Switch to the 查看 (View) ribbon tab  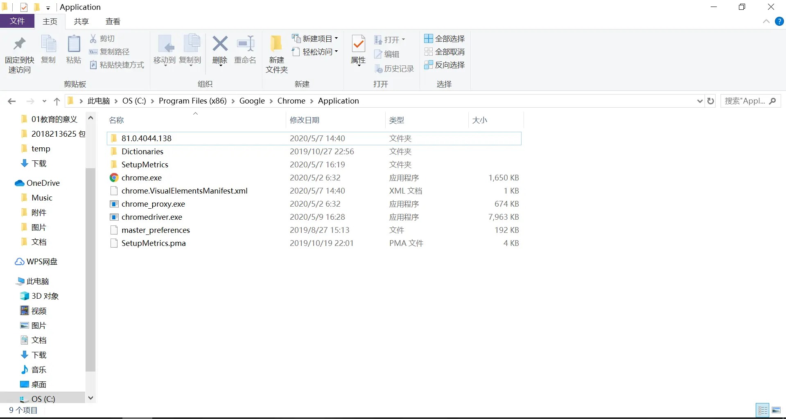[113, 22]
